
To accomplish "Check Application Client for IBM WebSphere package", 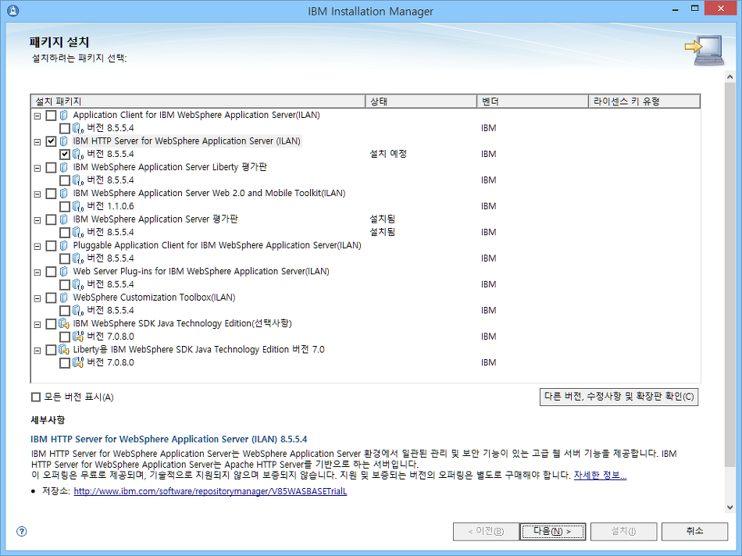I will coord(51,116).
